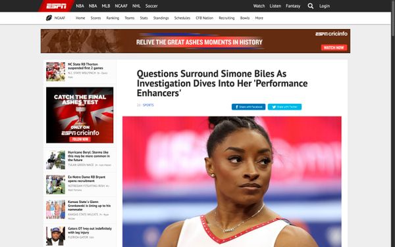Expand the More menu in NCAAF navigation
This screenshot has width=395, height=247.
click(x=259, y=18)
